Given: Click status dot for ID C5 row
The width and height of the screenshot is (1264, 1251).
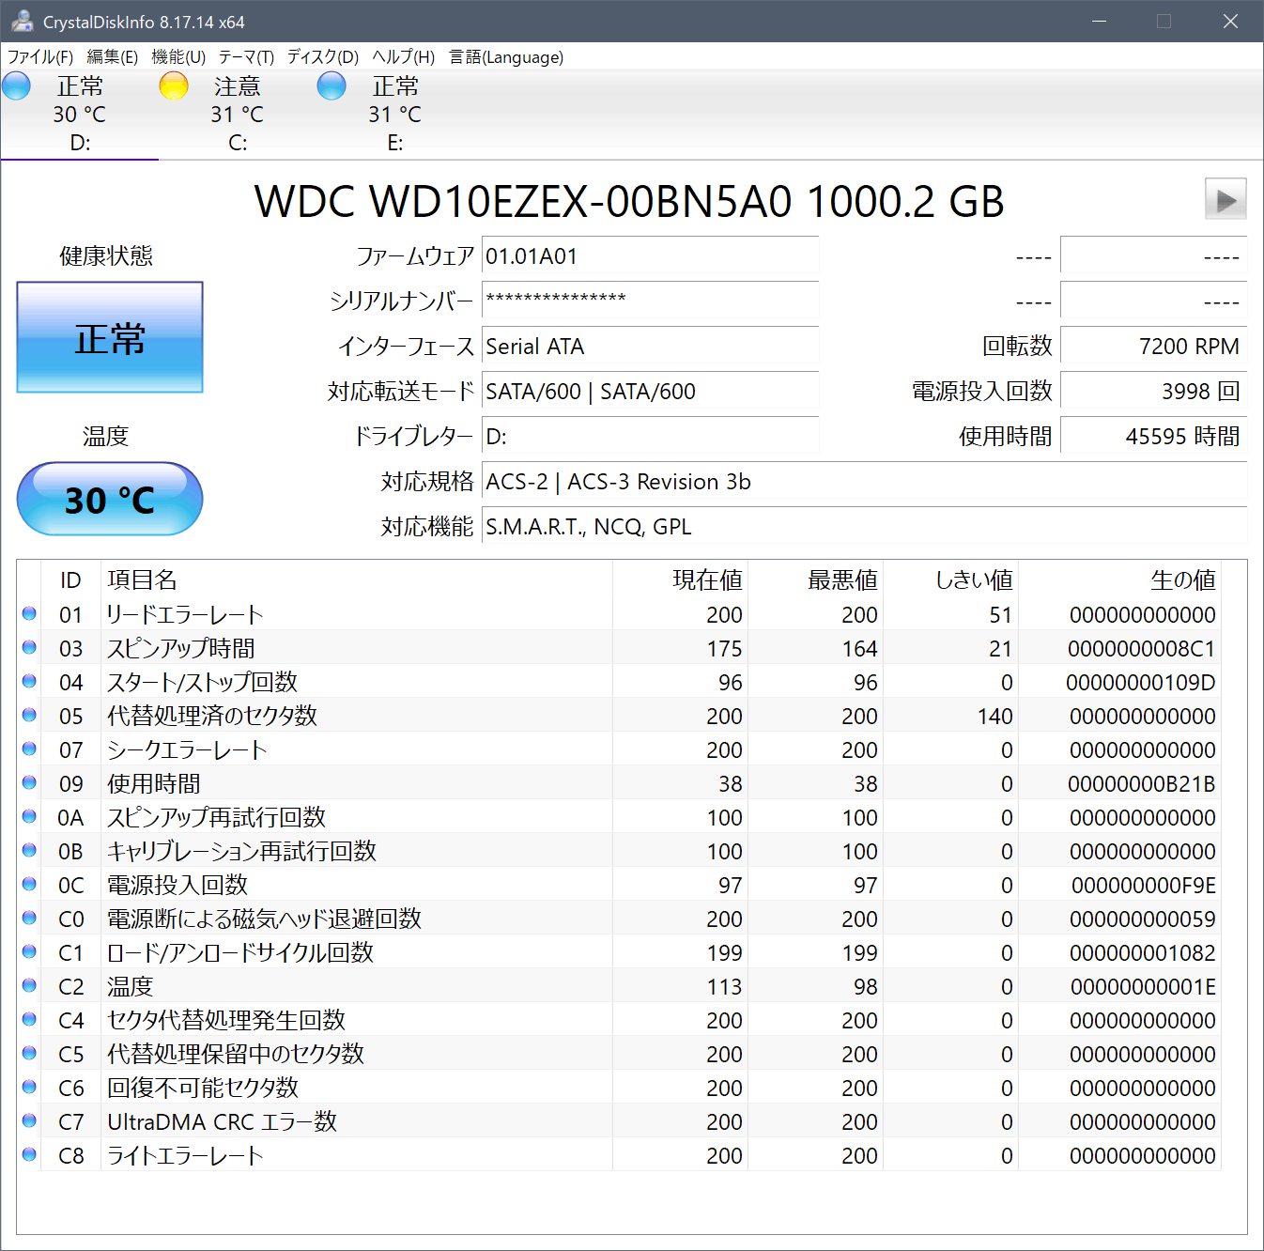Looking at the screenshot, I should click(x=29, y=1053).
